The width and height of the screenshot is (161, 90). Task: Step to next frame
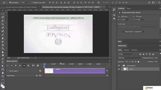pos(20,65)
